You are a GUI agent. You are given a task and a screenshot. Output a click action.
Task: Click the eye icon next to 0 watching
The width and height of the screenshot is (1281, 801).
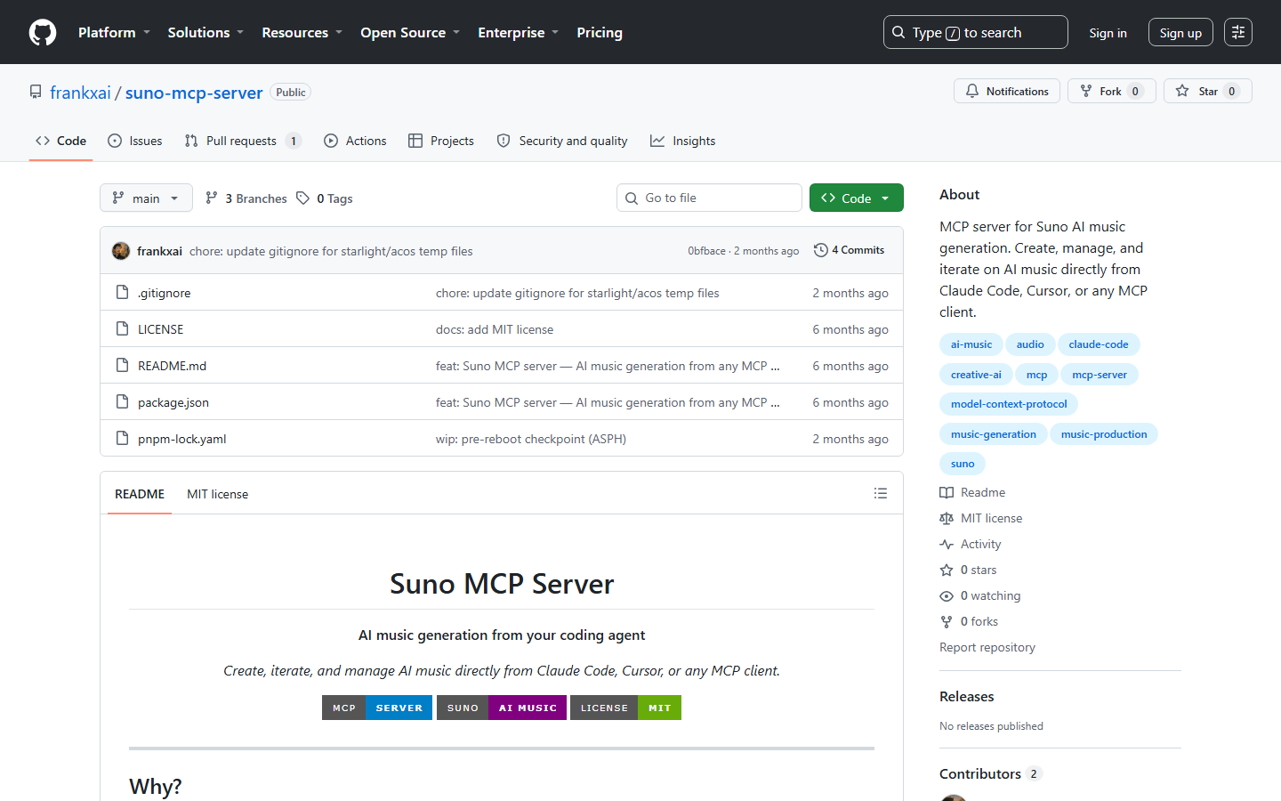(x=947, y=595)
